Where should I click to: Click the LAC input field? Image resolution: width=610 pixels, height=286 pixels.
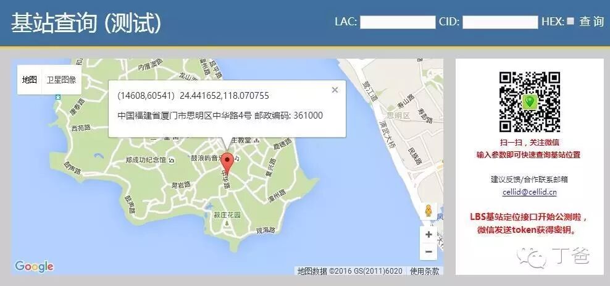(x=398, y=22)
